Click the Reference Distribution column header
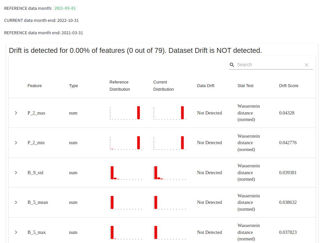329x243 pixels. [120, 86]
